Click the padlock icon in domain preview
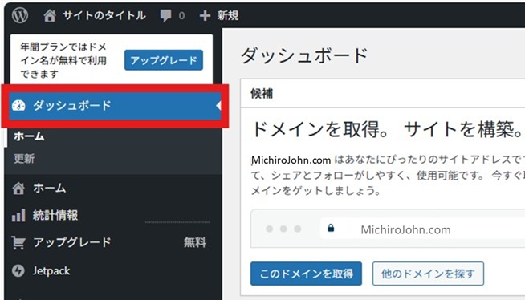Screen dimensions: 525x300 [331, 229]
